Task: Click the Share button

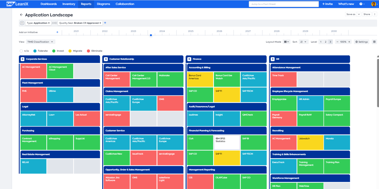Action: click(x=367, y=14)
